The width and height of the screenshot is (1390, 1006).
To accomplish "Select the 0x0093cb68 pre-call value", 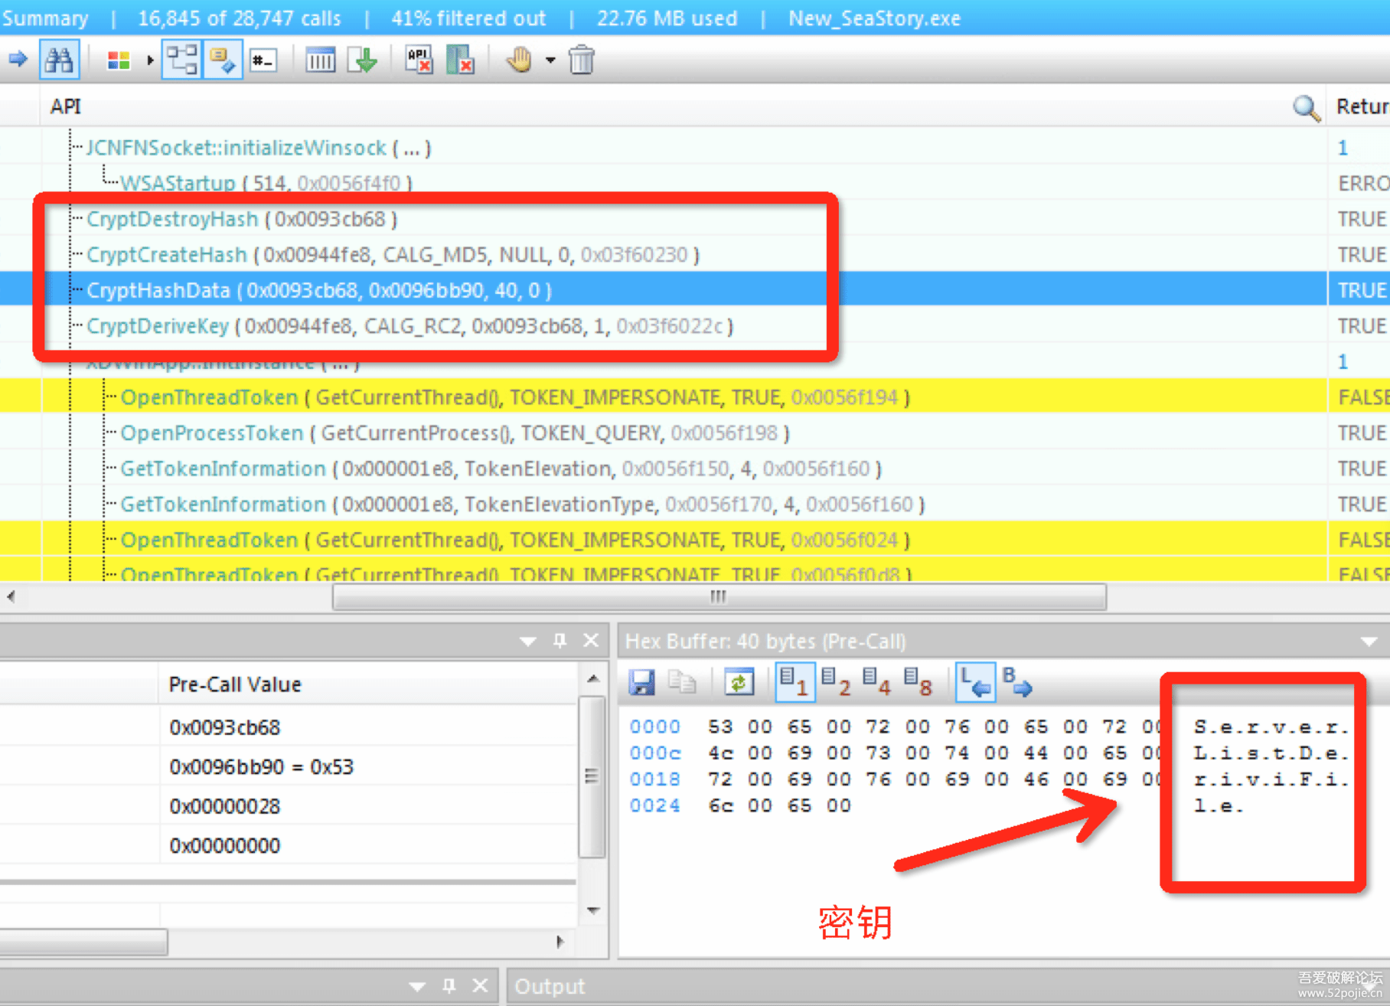I will pos(225,727).
